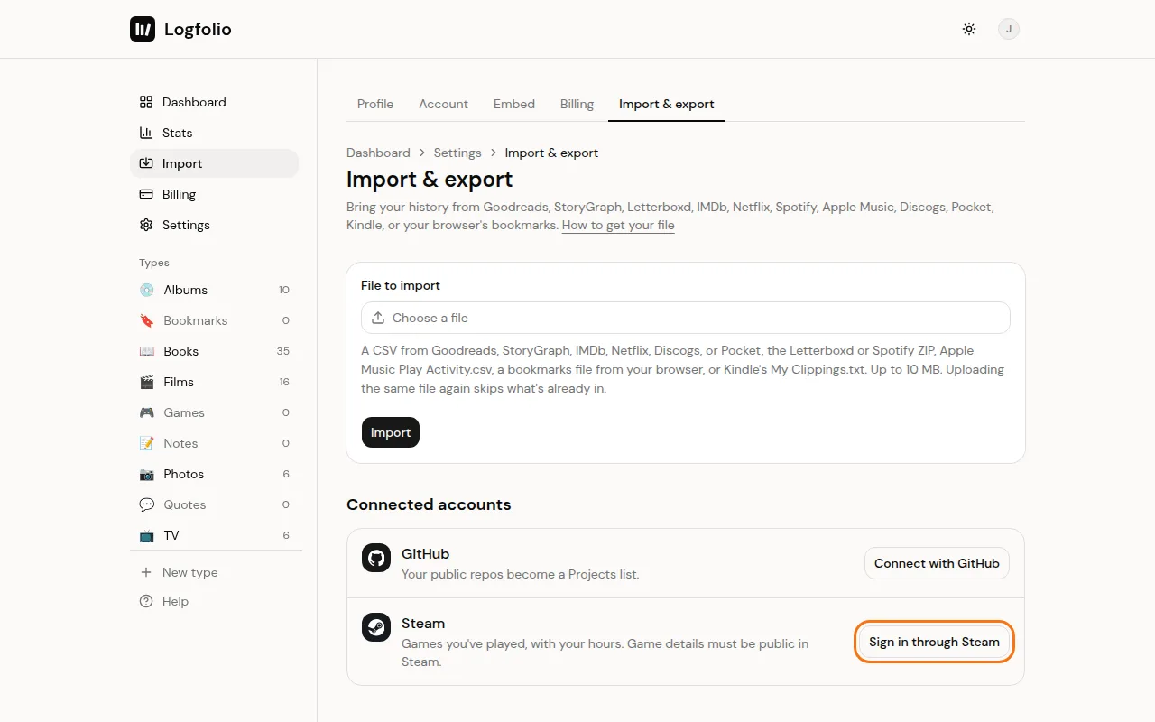Select the Albums type
This screenshot has height=722, width=1155.
pos(214,290)
